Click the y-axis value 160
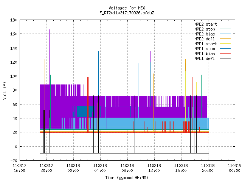242x181 pixels. click(x=14, y=34)
